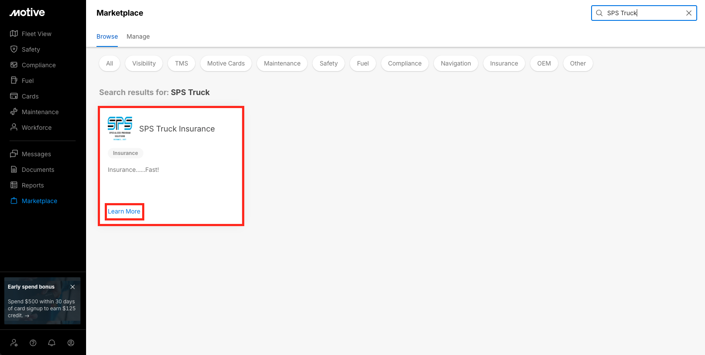Filter by Maintenance category chip
705x355 pixels.
[x=282, y=63]
